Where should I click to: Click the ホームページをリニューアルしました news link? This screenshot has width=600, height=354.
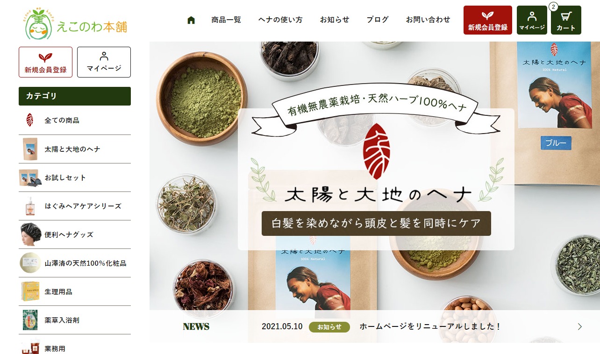tap(429, 326)
